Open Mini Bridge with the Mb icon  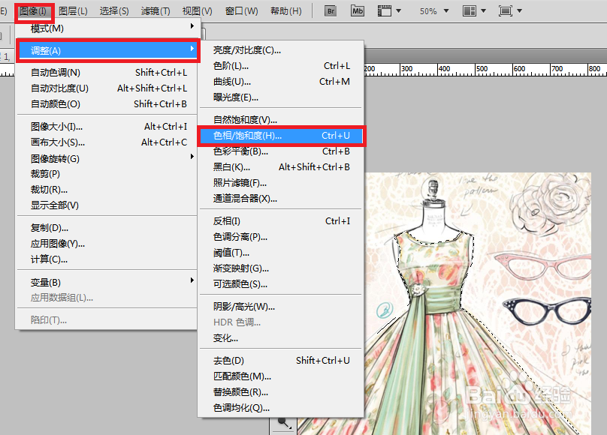click(357, 11)
